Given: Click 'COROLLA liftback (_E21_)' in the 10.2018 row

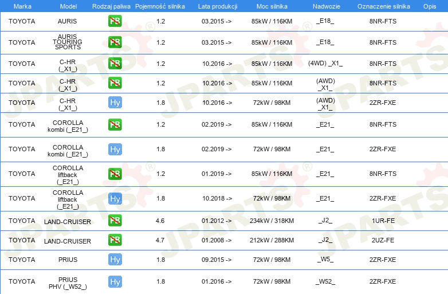Looking at the screenshot, I should pyautogui.click(x=68, y=199).
